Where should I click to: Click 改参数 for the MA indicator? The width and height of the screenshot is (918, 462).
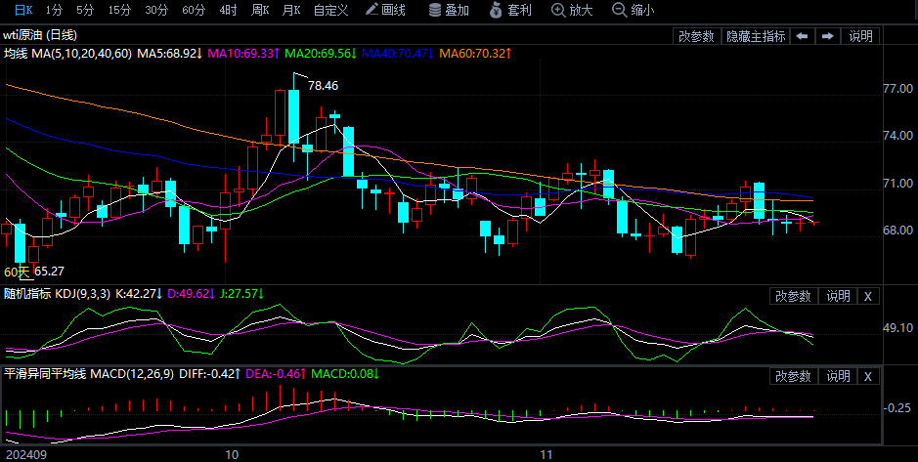(696, 36)
